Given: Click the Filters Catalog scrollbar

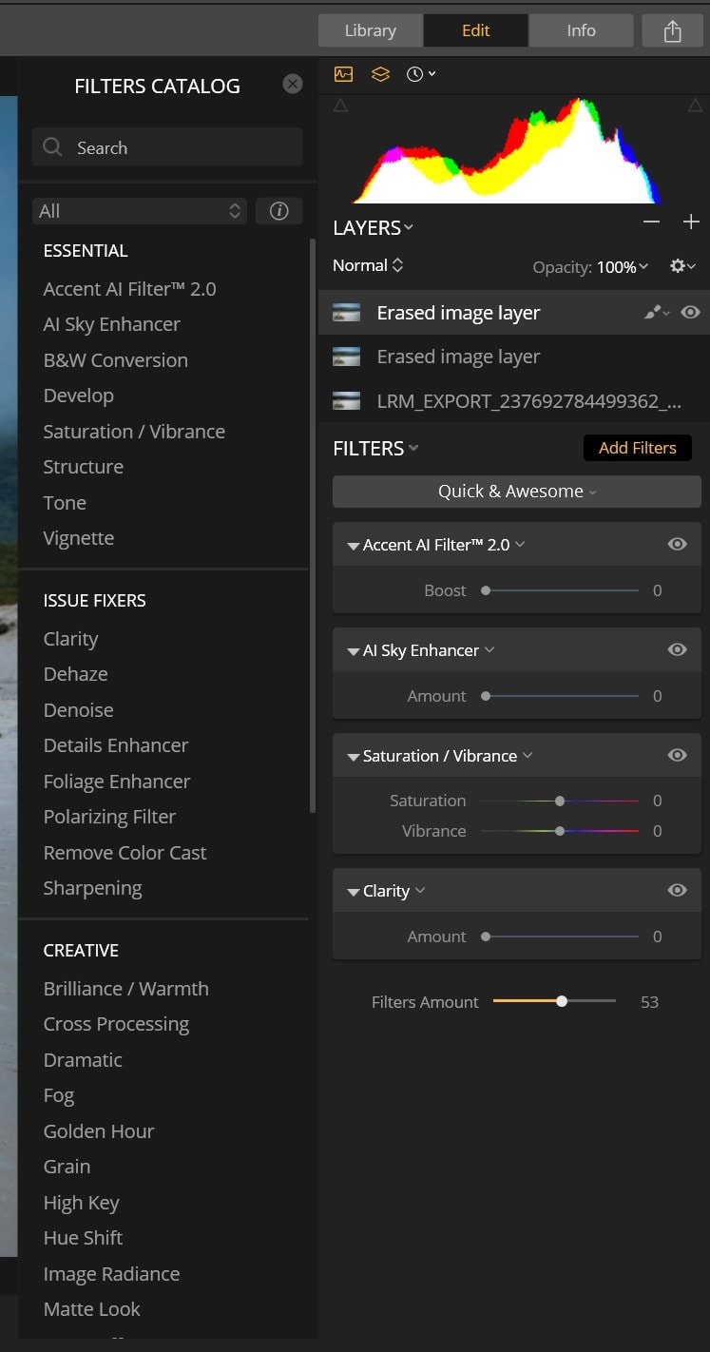Looking at the screenshot, I should (x=312, y=525).
